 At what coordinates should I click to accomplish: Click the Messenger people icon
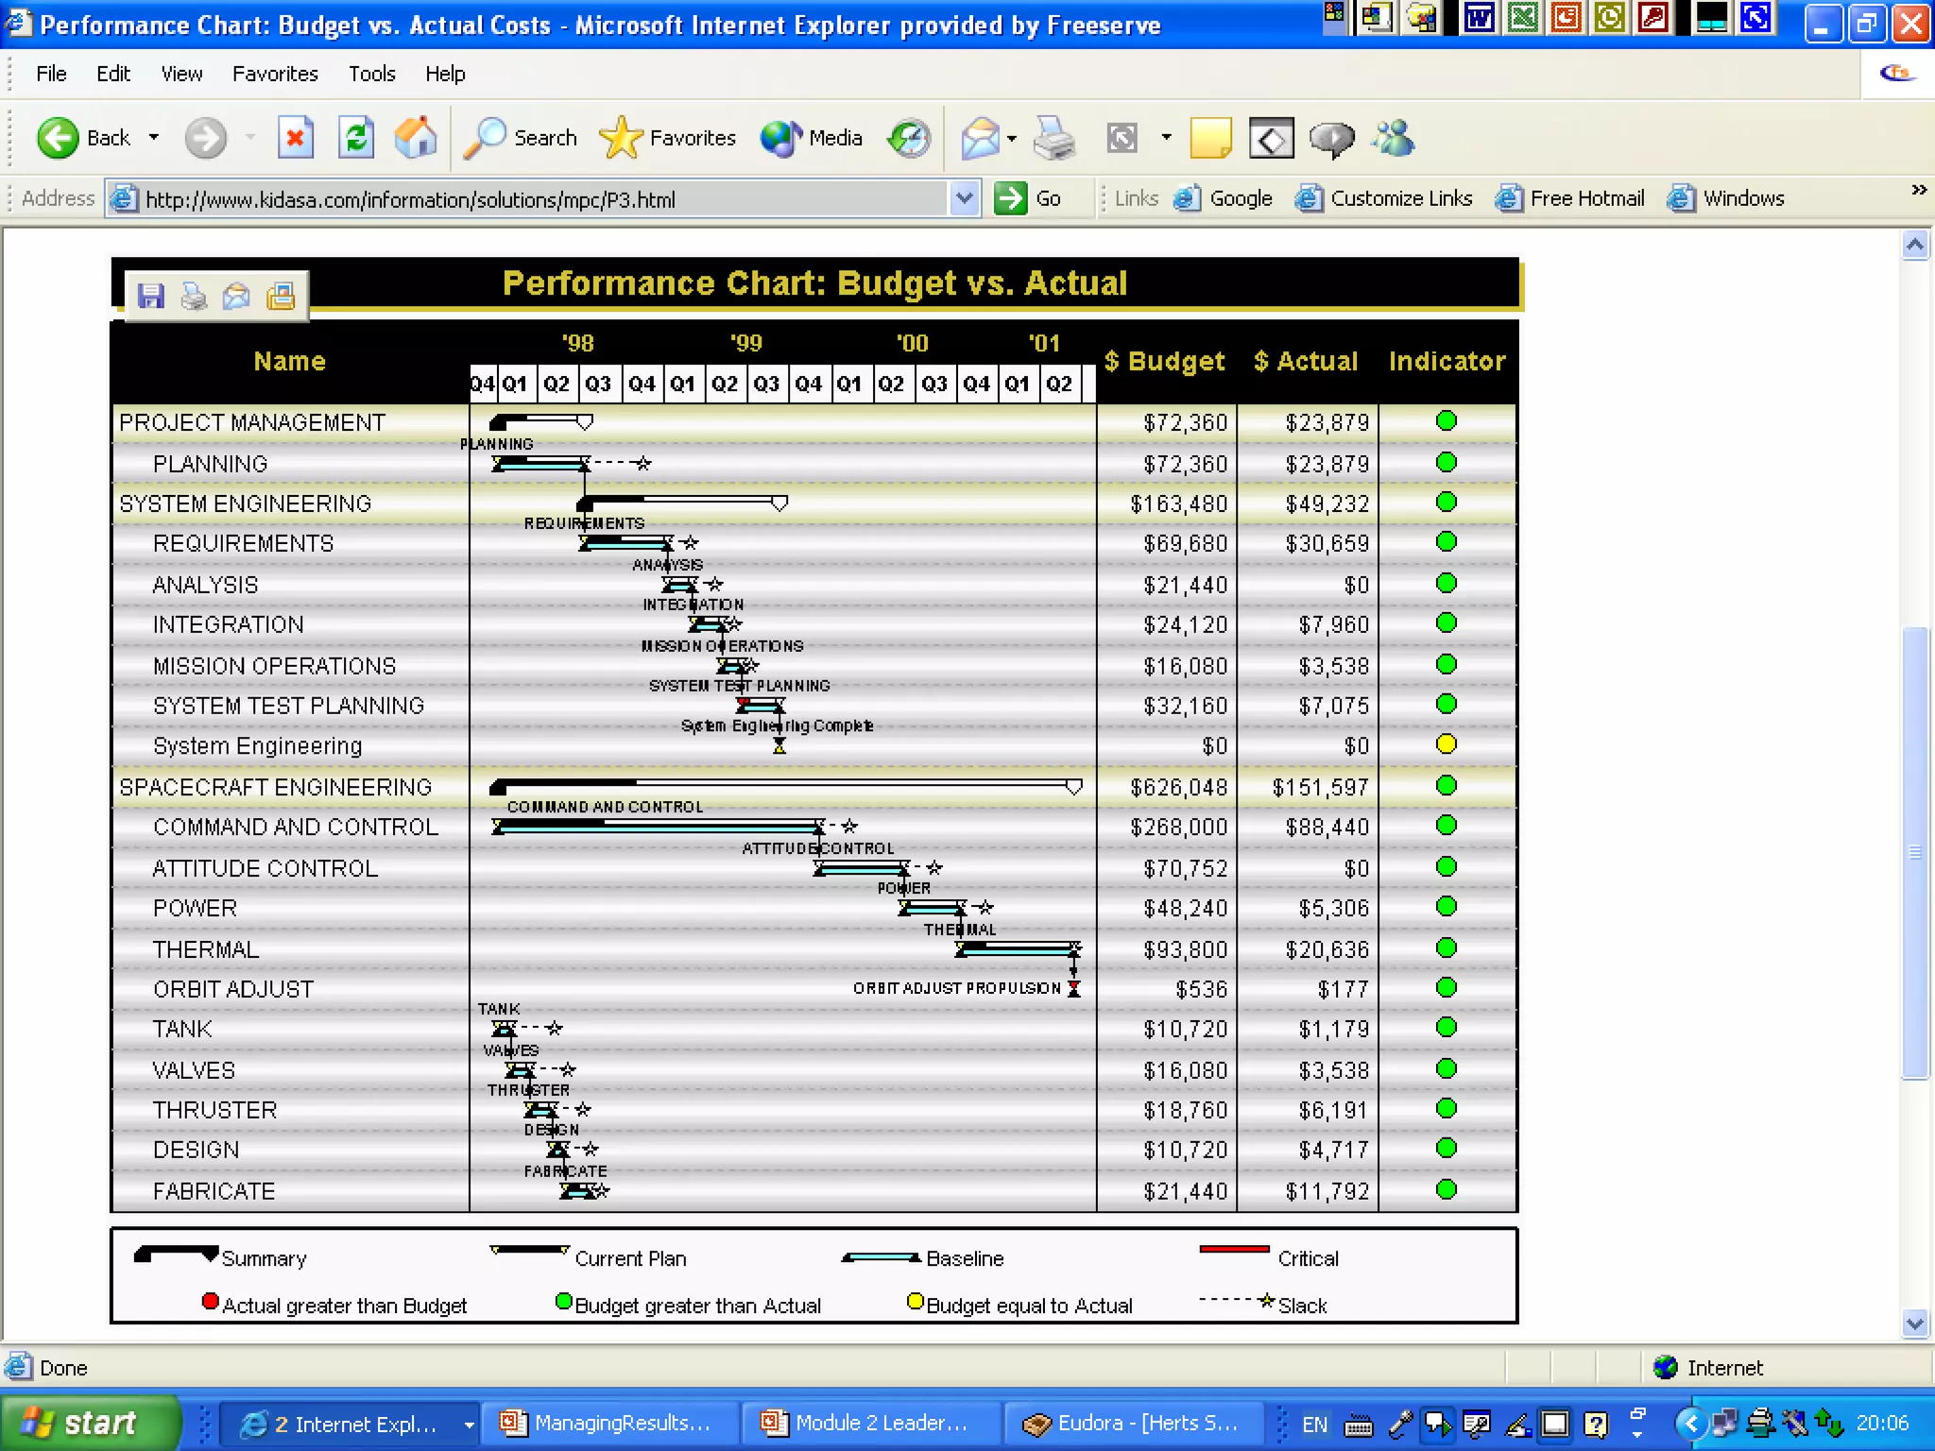point(1395,139)
